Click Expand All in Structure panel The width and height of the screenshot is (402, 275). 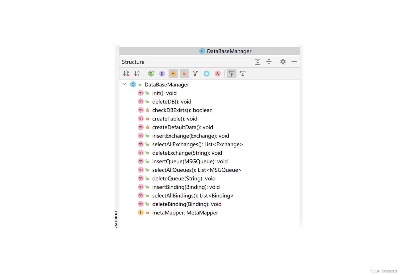[258, 62]
